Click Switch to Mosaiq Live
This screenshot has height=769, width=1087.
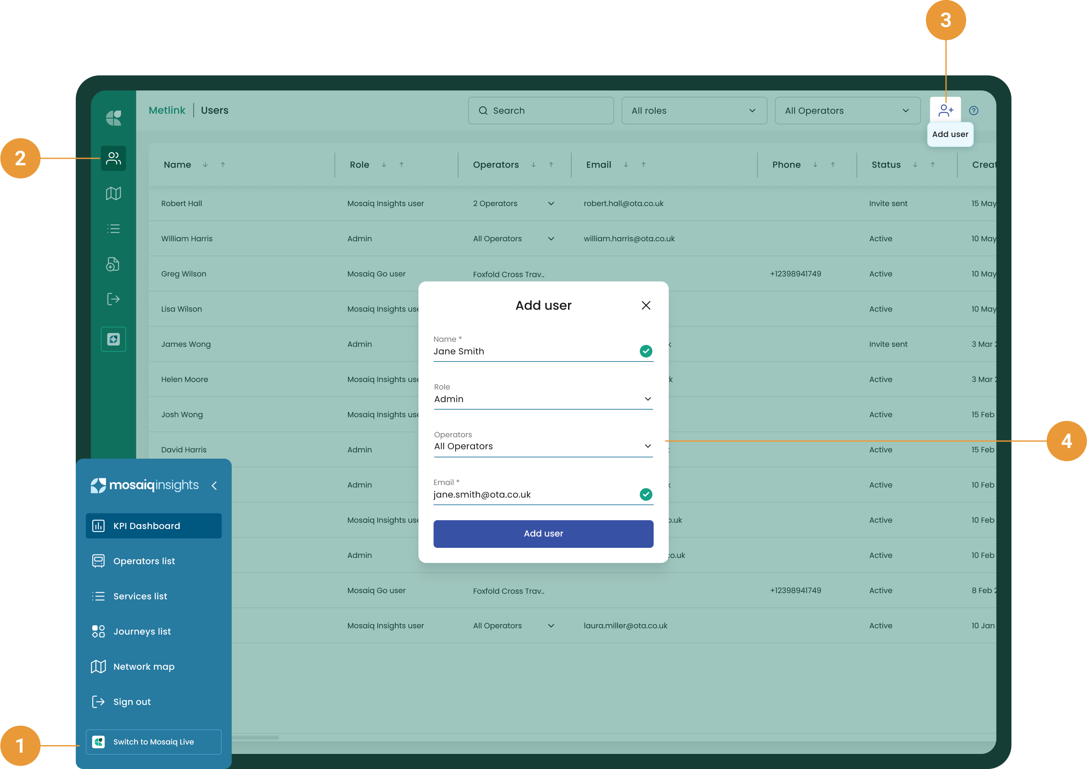pyautogui.click(x=153, y=741)
